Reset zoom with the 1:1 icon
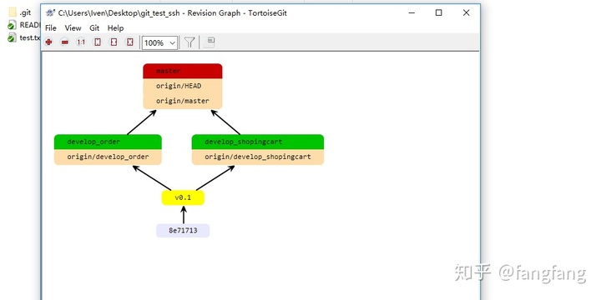 (81, 42)
